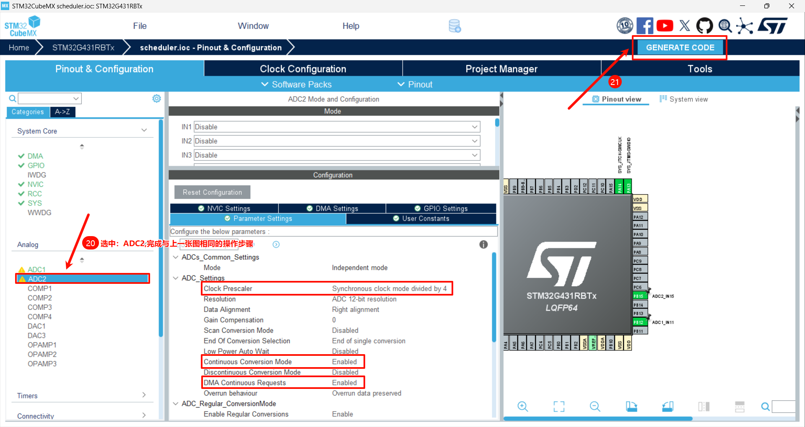Click Continuous Conversion Mode Enabled value

coord(344,362)
